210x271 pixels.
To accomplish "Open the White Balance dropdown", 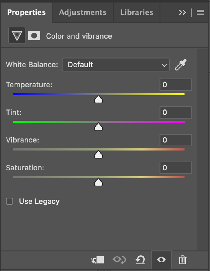I will 116,65.
